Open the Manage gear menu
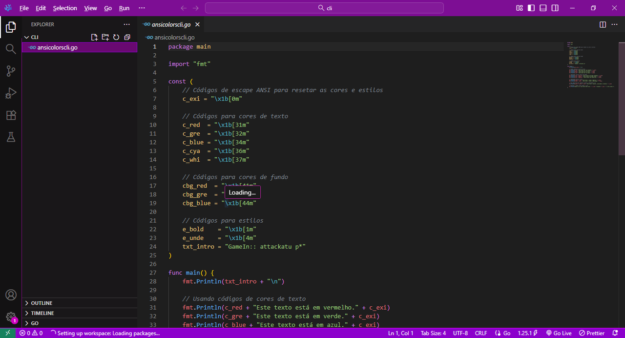625x338 pixels. pyautogui.click(x=11, y=317)
